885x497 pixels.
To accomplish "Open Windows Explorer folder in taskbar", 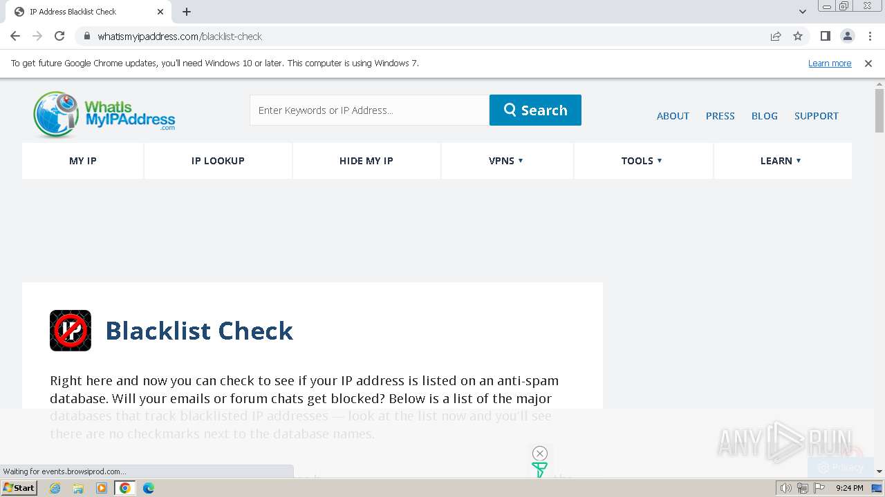I will pos(78,488).
